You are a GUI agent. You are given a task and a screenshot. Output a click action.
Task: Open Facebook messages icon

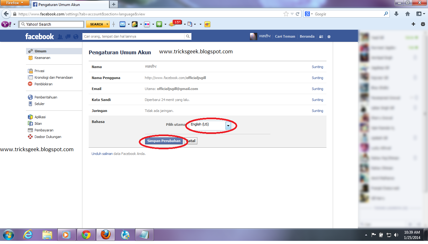coord(68,37)
